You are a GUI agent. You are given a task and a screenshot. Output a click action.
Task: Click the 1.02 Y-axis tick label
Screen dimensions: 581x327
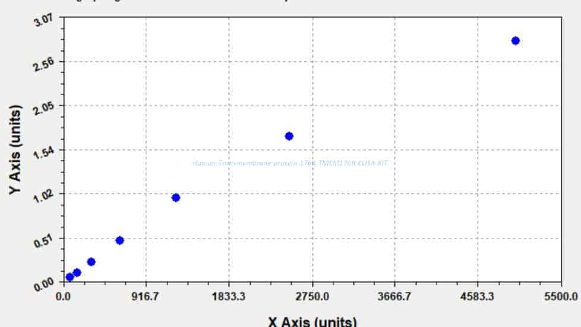tap(43, 196)
